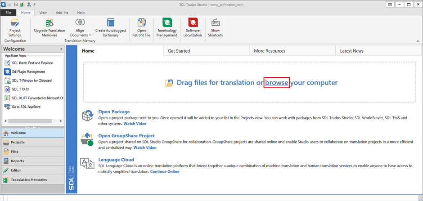Open the Reports view
The width and height of the screenshot is (423, 201).
pos(33,161)
